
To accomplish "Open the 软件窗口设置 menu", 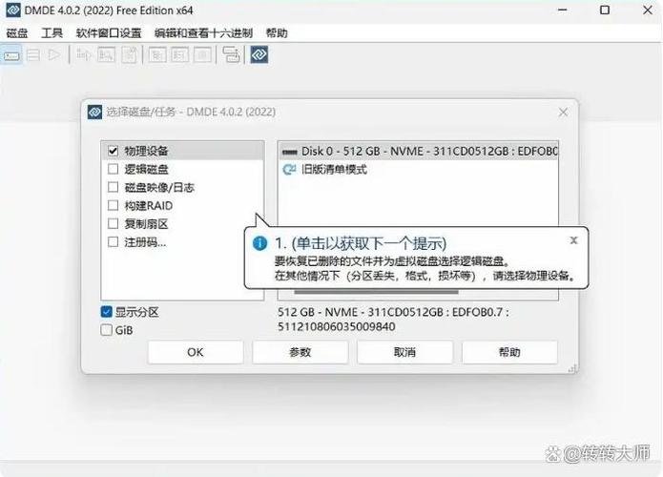I will [x=109, y=33].
